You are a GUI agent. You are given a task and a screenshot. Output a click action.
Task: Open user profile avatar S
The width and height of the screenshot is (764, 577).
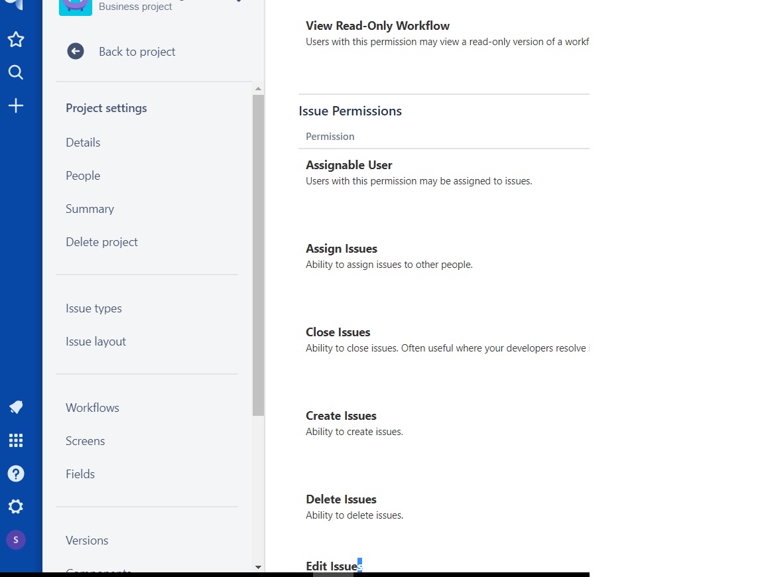(16, 539)
